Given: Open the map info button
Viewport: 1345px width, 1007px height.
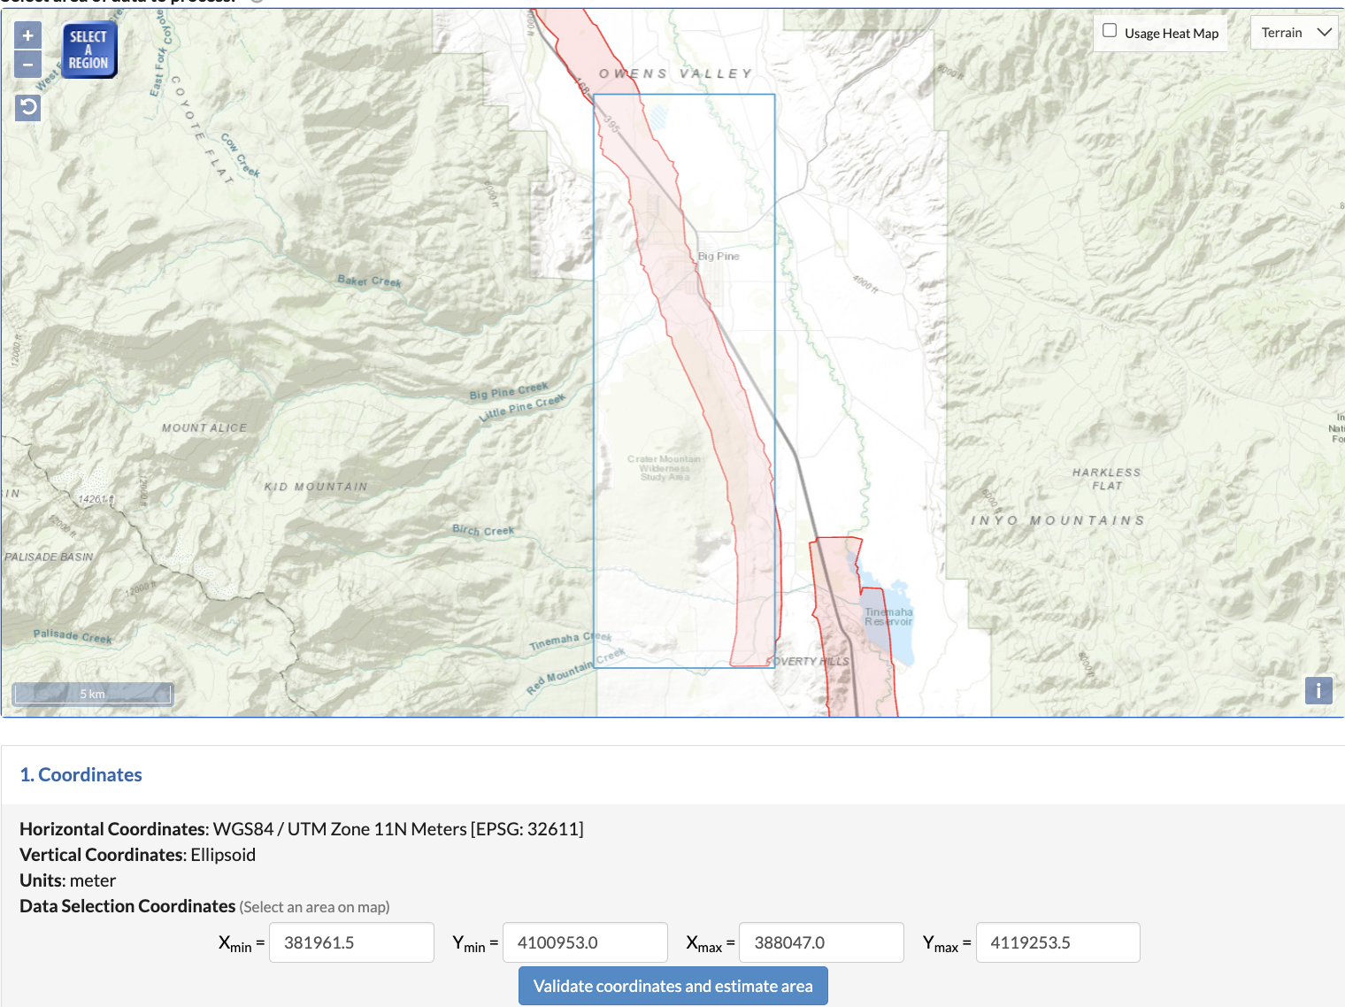Looking at the screenshot, I should coord(1318,690).
